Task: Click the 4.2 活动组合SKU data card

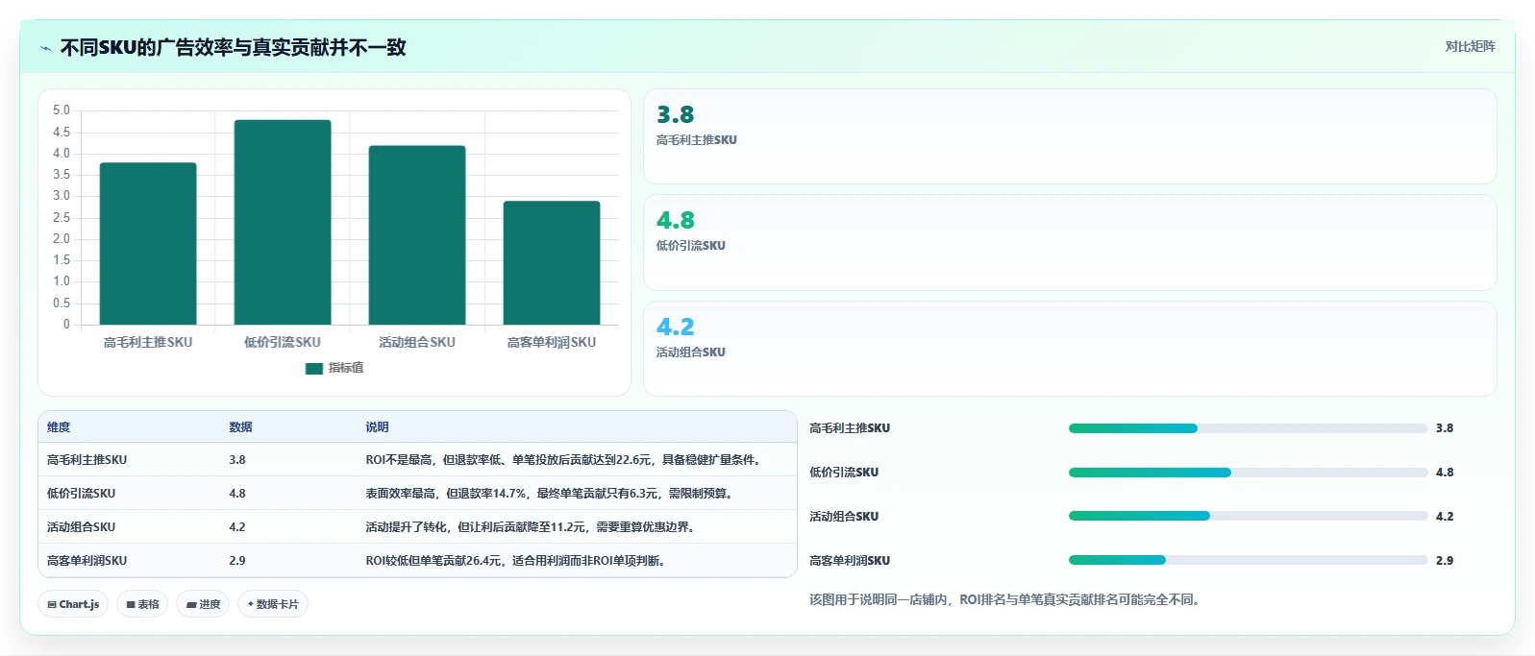Action: [x=1070, y=349]
